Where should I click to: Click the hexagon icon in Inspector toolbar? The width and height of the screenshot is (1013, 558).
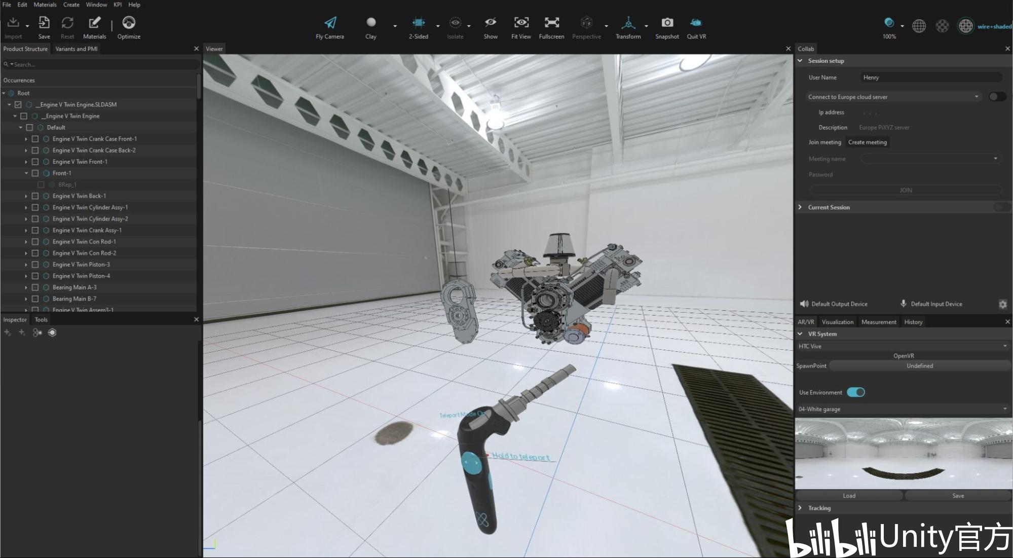52,332
